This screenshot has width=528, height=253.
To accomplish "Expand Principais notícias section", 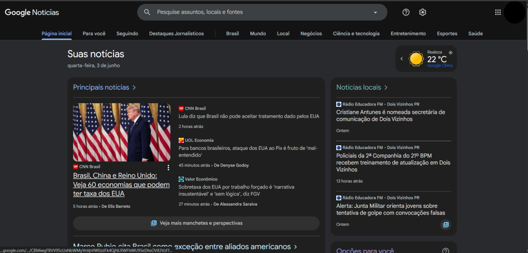I will (x=104, y=87).
